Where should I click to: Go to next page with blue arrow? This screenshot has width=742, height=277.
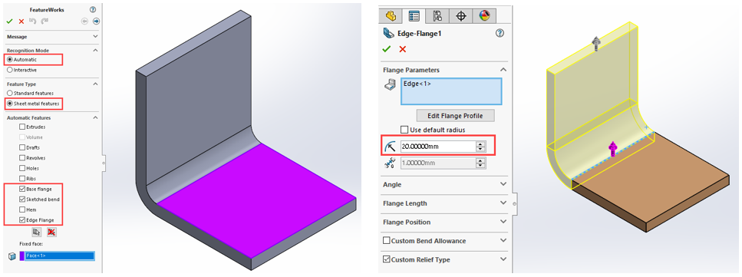96,21
